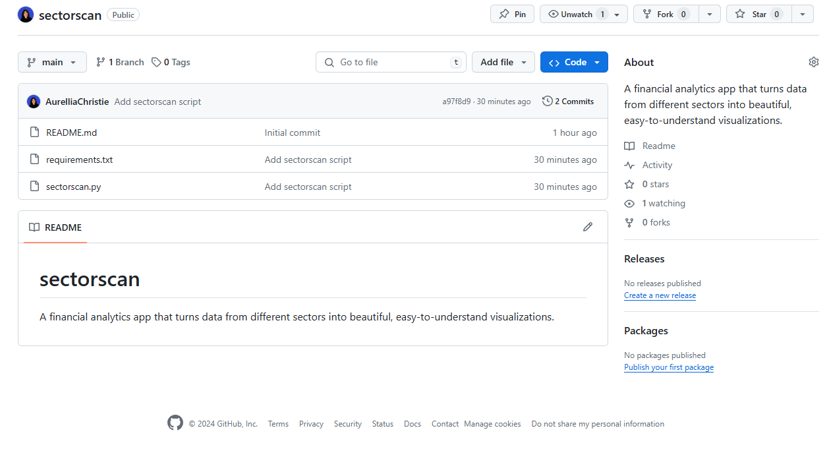
Task: Open Initial commit message link
Action: (293, 133)
